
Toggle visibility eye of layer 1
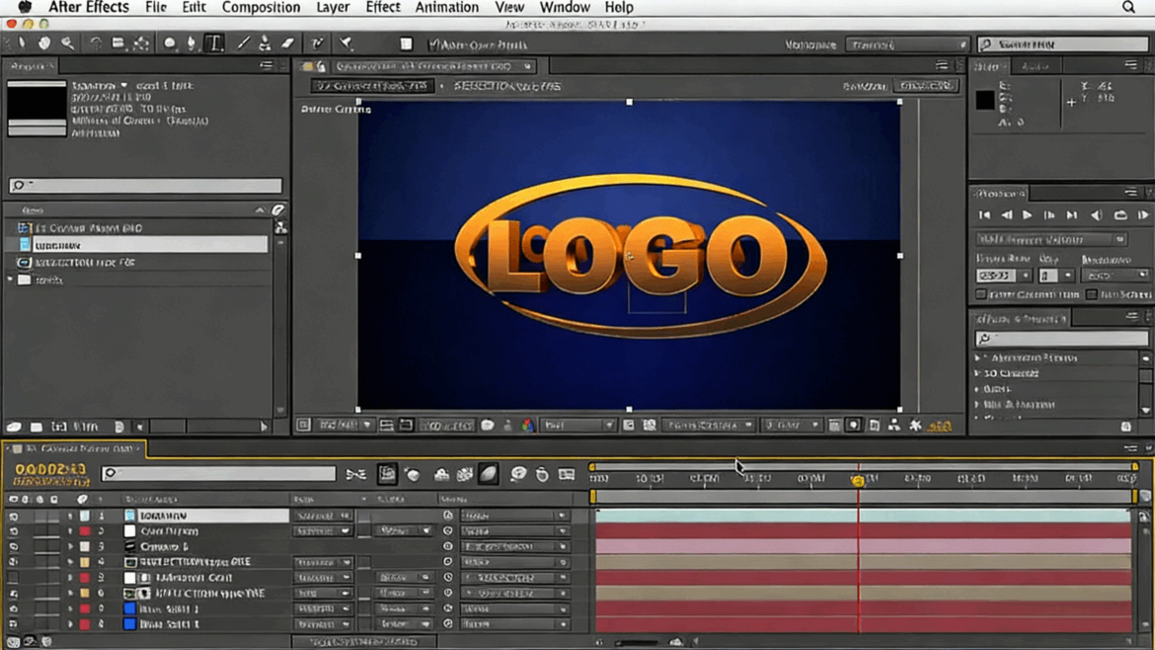[x=14, y=516]
